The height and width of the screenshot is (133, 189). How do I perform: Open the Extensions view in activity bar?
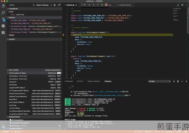point(3,32)
